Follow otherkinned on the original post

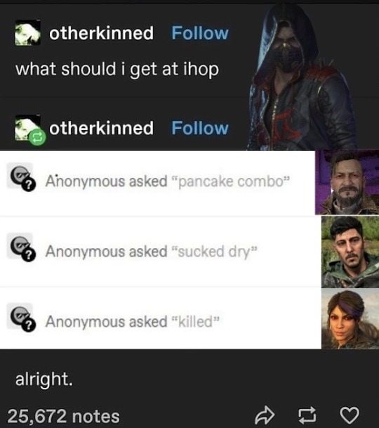200,33
